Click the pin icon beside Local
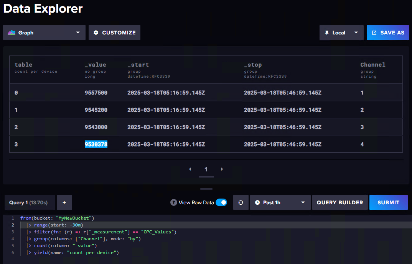 tap(327, 33)
